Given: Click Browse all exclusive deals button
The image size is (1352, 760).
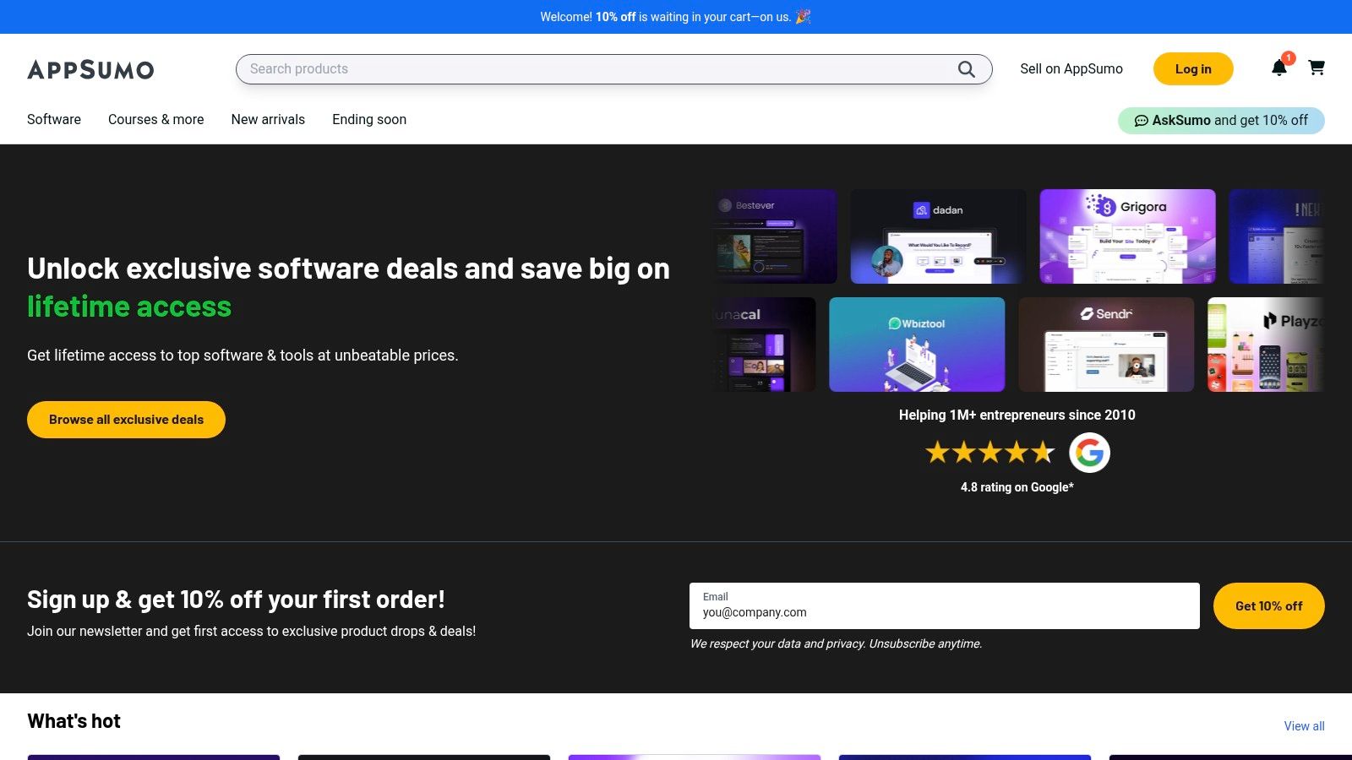Looking at the screenshot, I should [x=126, y=420].
